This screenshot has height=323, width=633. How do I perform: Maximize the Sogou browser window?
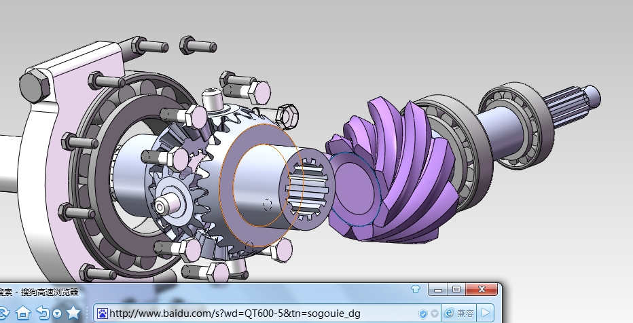(x=456, y=290)
